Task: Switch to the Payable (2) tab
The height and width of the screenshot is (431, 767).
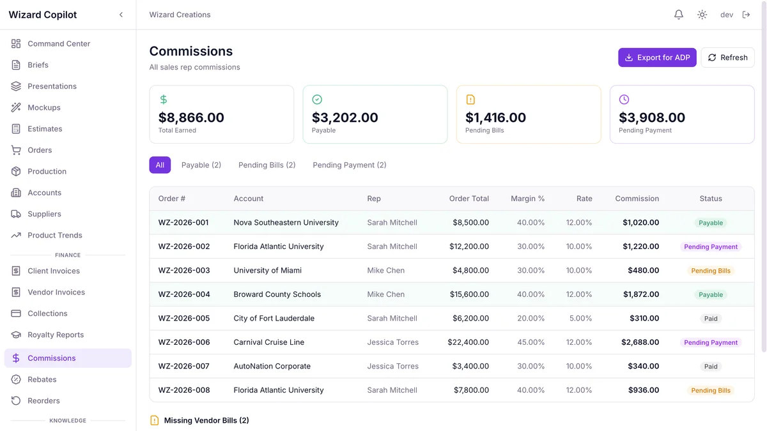Action: point(201,165)
